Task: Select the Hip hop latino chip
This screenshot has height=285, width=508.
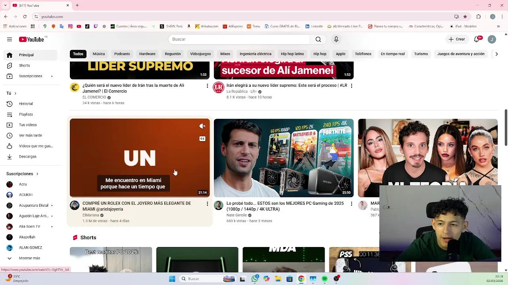Action: point(292,54)
